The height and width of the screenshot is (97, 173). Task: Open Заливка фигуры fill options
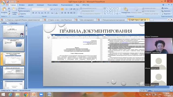(x=149, y=8)
